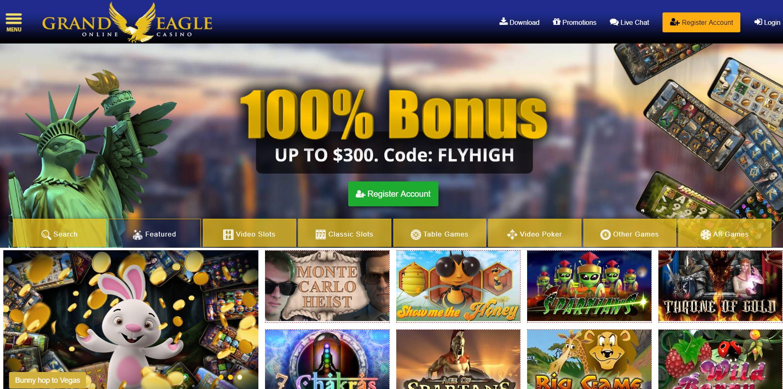Show the All Games tab
Image resolution: width=783 pixels, height=389 pixels.
pyautogui.click(x=725, y=234)
